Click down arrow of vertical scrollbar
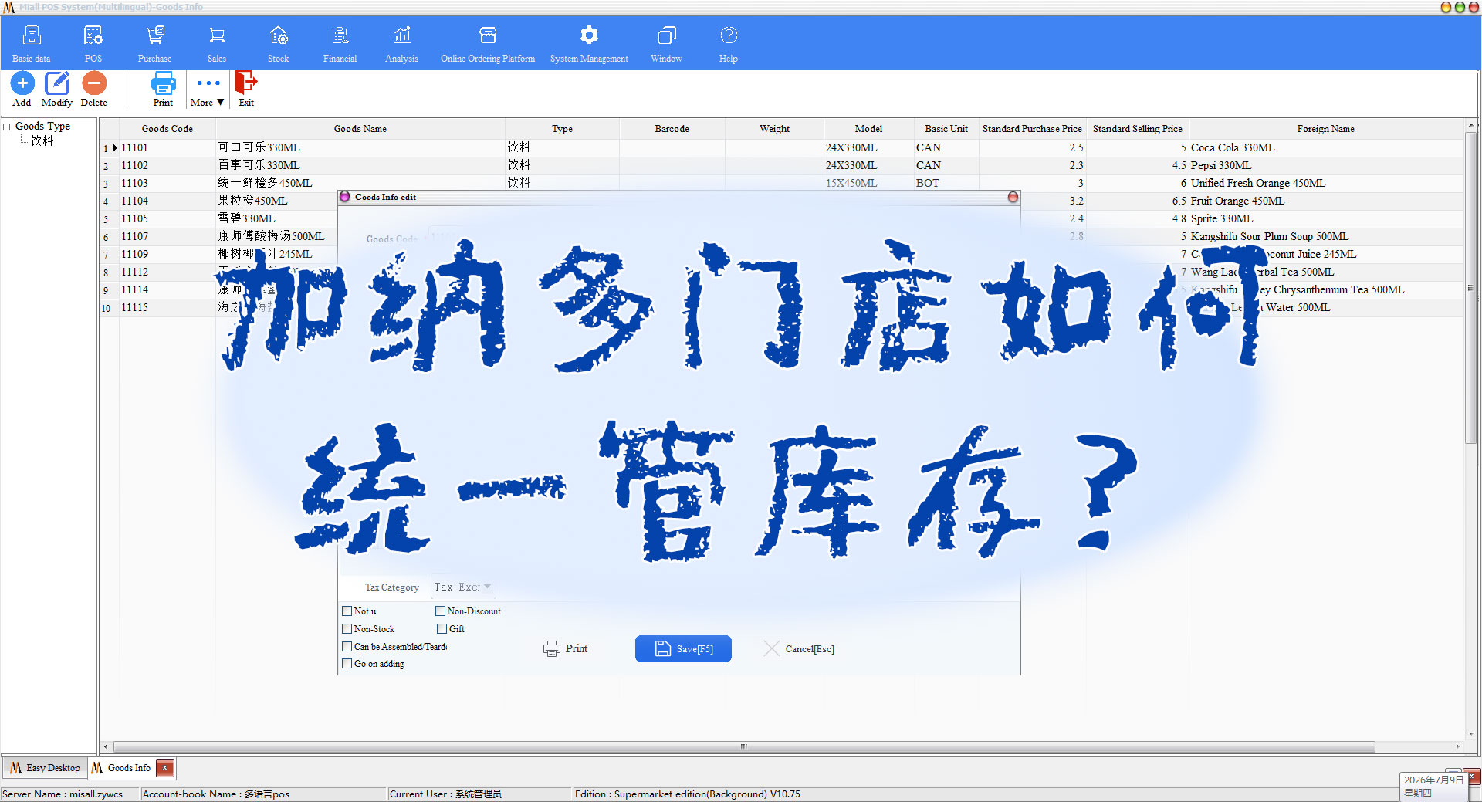The height and width of the screenshot is (802, 1482). point(1471,734)
